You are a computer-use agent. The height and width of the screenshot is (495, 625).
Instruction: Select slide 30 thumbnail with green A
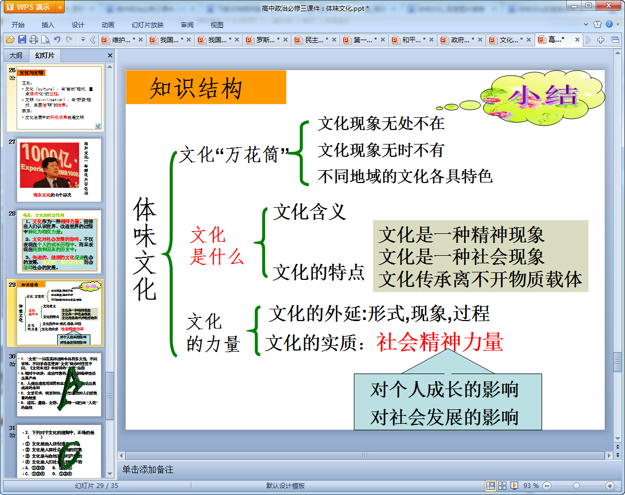59,385
